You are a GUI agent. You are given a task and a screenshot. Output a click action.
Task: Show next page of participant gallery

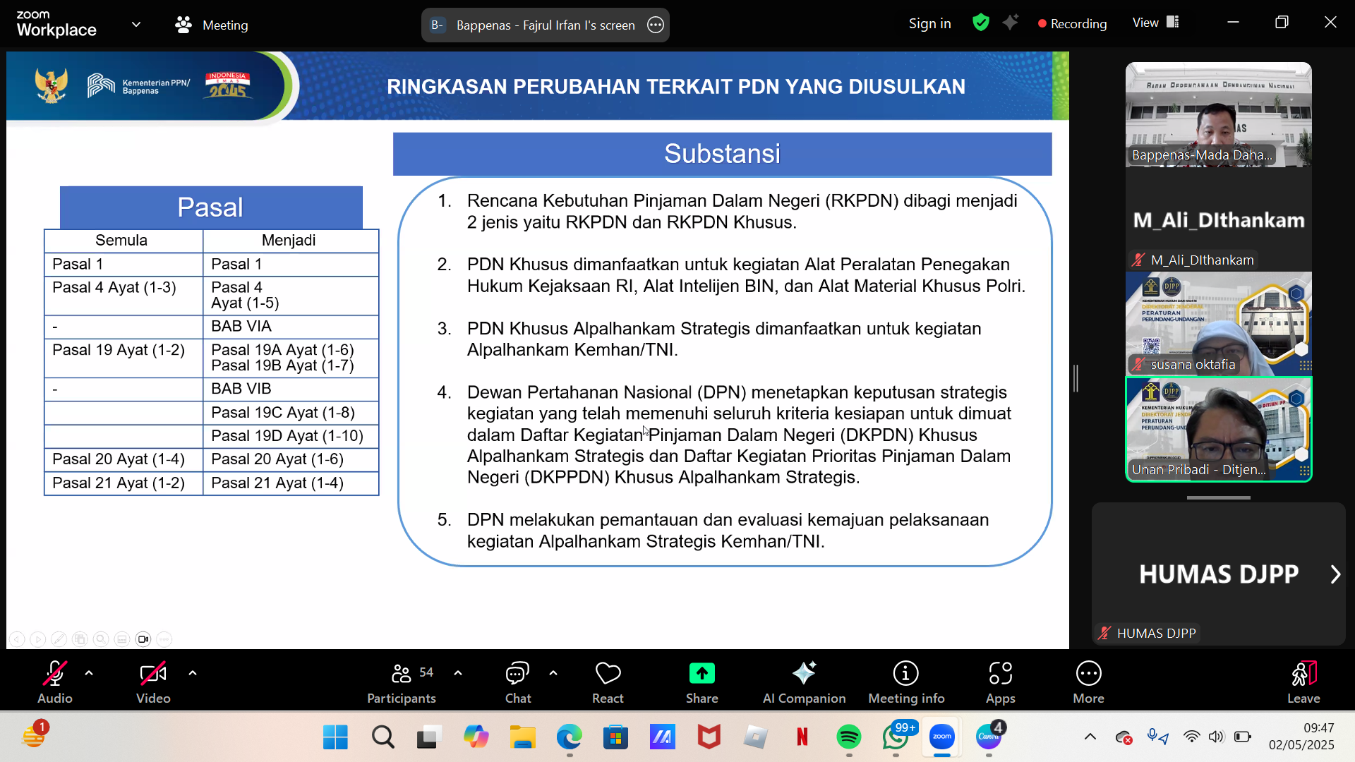(1335, 574)
